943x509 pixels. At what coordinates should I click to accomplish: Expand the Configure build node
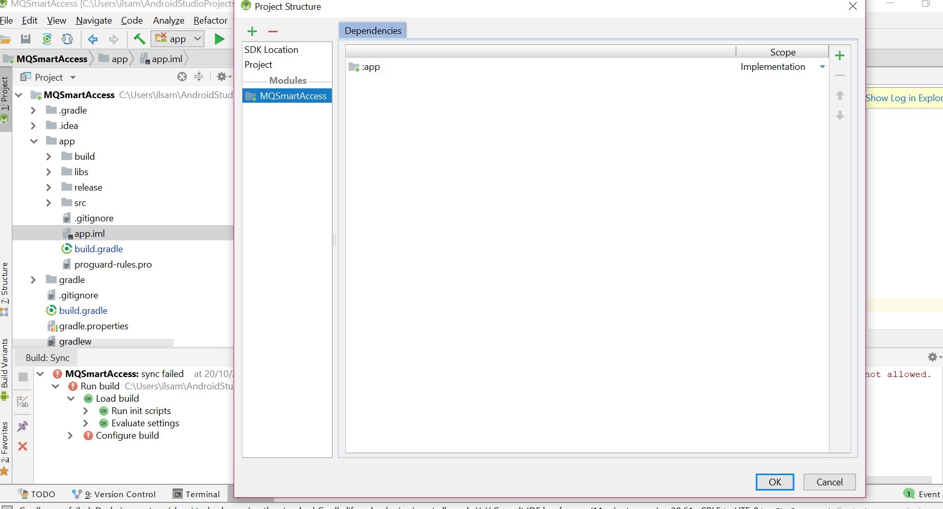point(70,436)
